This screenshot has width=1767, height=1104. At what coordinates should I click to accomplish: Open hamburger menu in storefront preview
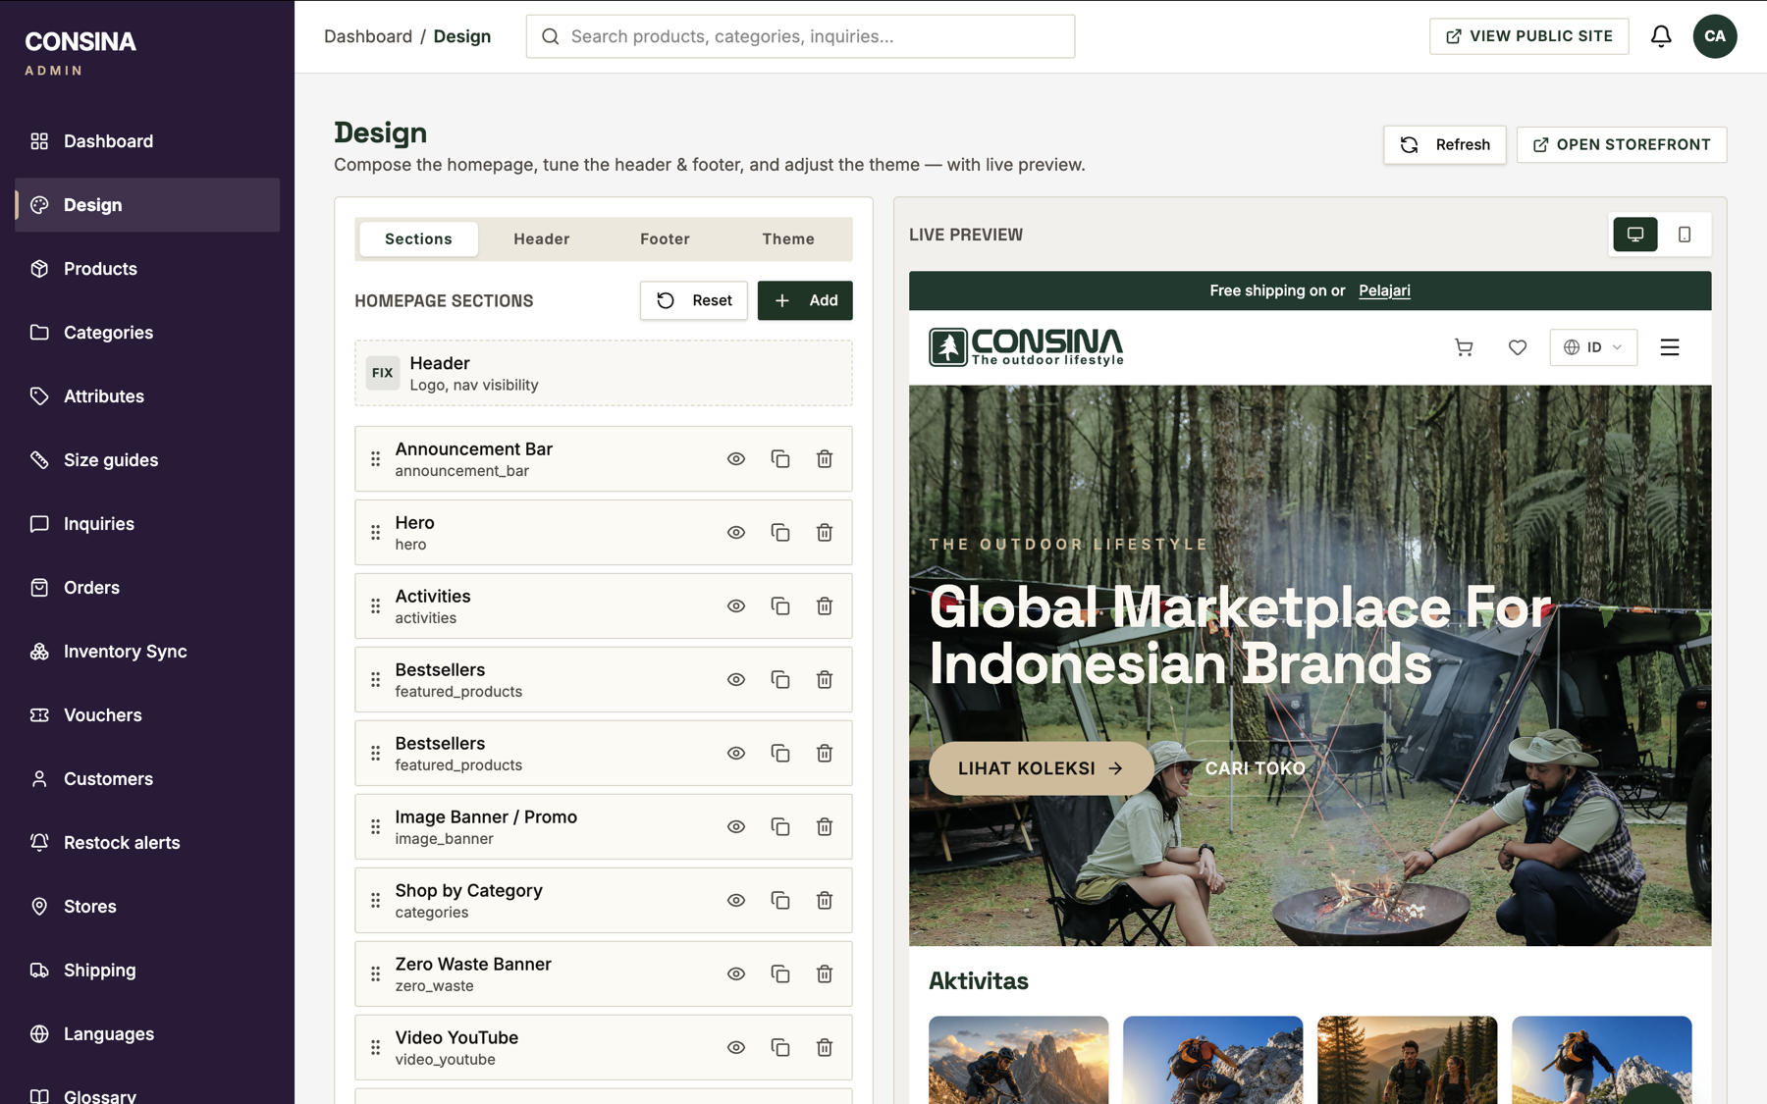(1670, 347)
